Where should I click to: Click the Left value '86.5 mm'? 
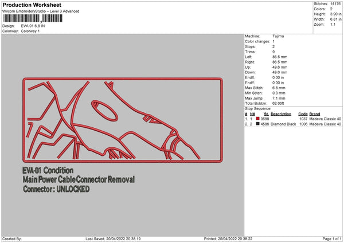tap(280, 57)
